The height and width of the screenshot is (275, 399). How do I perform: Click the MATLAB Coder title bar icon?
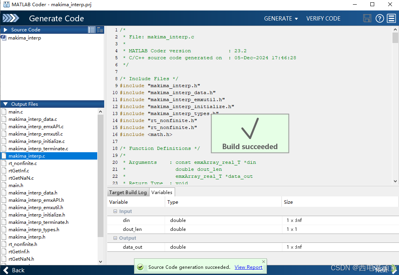tap(6, 4)
